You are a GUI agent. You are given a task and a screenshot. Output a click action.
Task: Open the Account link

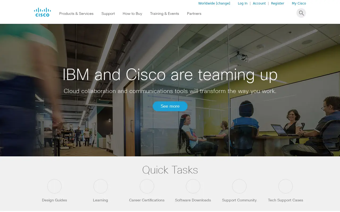pyautogui.click(x=259, y=3)
